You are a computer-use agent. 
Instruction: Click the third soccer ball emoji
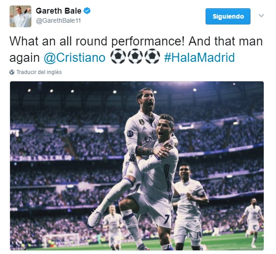point(152,56)
